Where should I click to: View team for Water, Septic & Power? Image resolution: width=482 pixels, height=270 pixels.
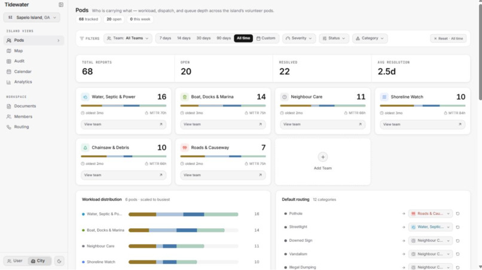[123, 124]
